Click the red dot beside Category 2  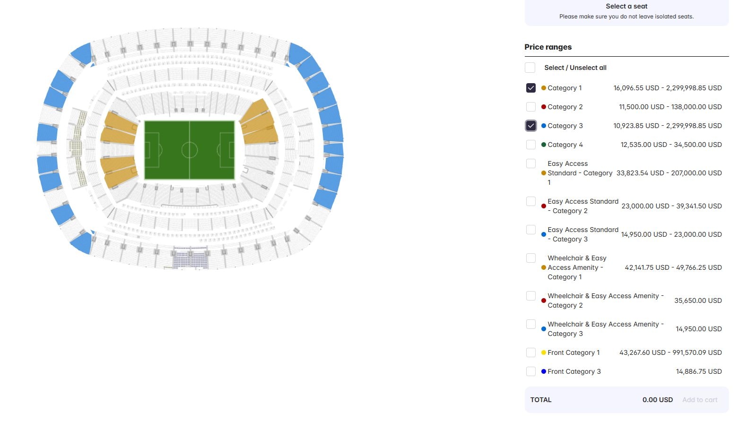pos(544,107)
